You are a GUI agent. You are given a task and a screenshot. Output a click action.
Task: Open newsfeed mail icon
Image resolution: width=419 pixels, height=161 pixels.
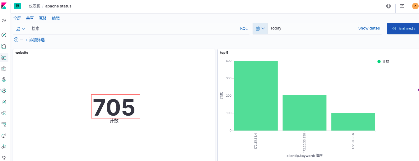(402, 6)
